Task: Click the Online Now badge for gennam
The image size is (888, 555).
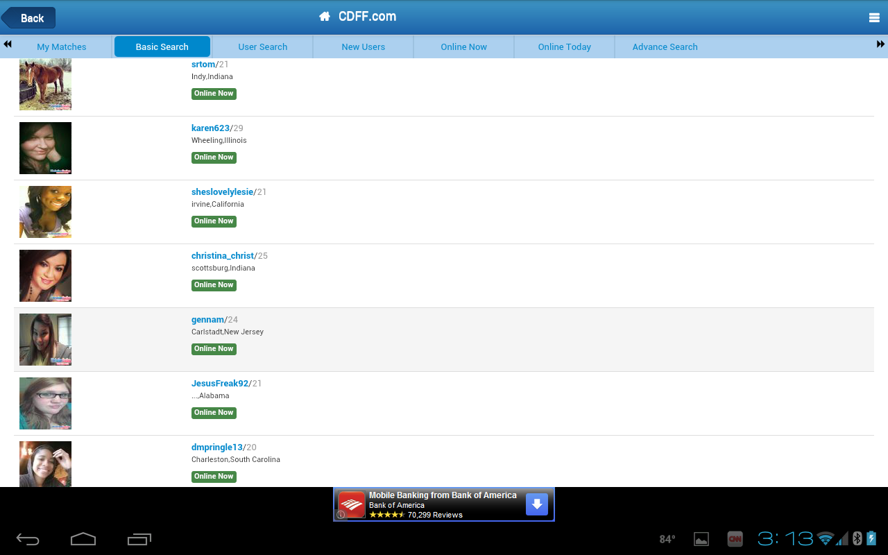Action: [214, 349]
